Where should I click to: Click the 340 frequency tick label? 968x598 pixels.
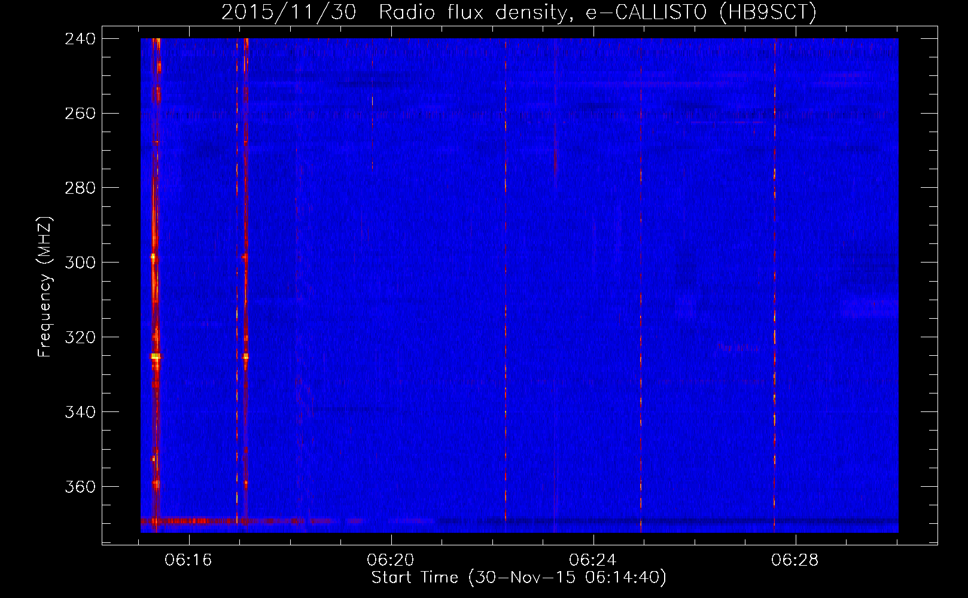[x=80, y=412]
